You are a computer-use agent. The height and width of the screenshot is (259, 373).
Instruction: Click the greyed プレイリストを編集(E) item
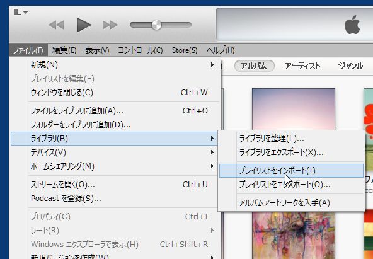[114, 79]
